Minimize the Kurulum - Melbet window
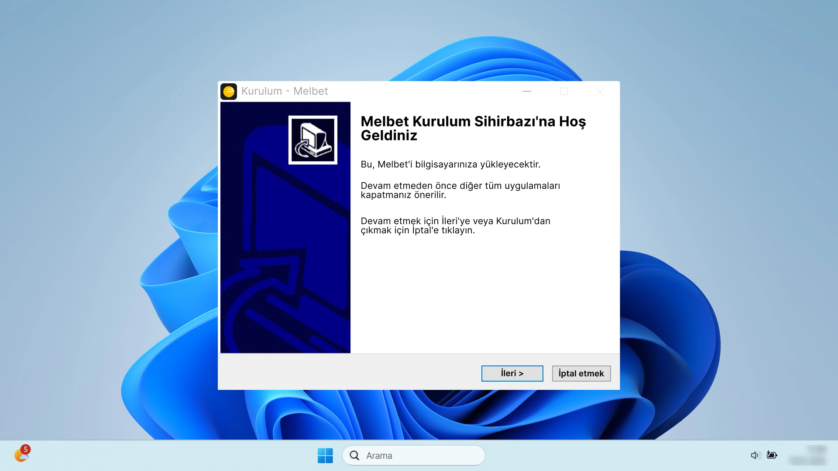Image resolution: width=838 pixels, height=471 pixels. pos(527,92)
